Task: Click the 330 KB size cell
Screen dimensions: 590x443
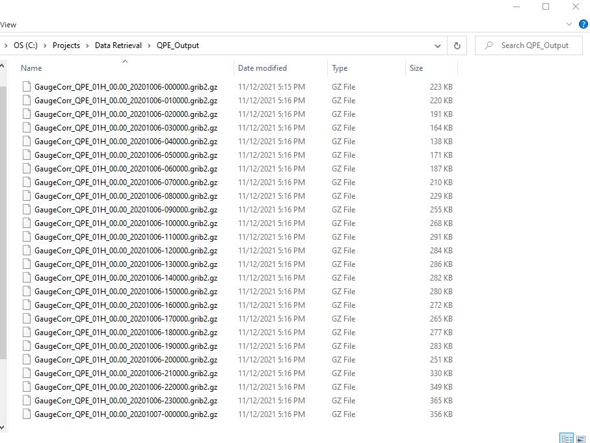Action: (x=441, y=373)
